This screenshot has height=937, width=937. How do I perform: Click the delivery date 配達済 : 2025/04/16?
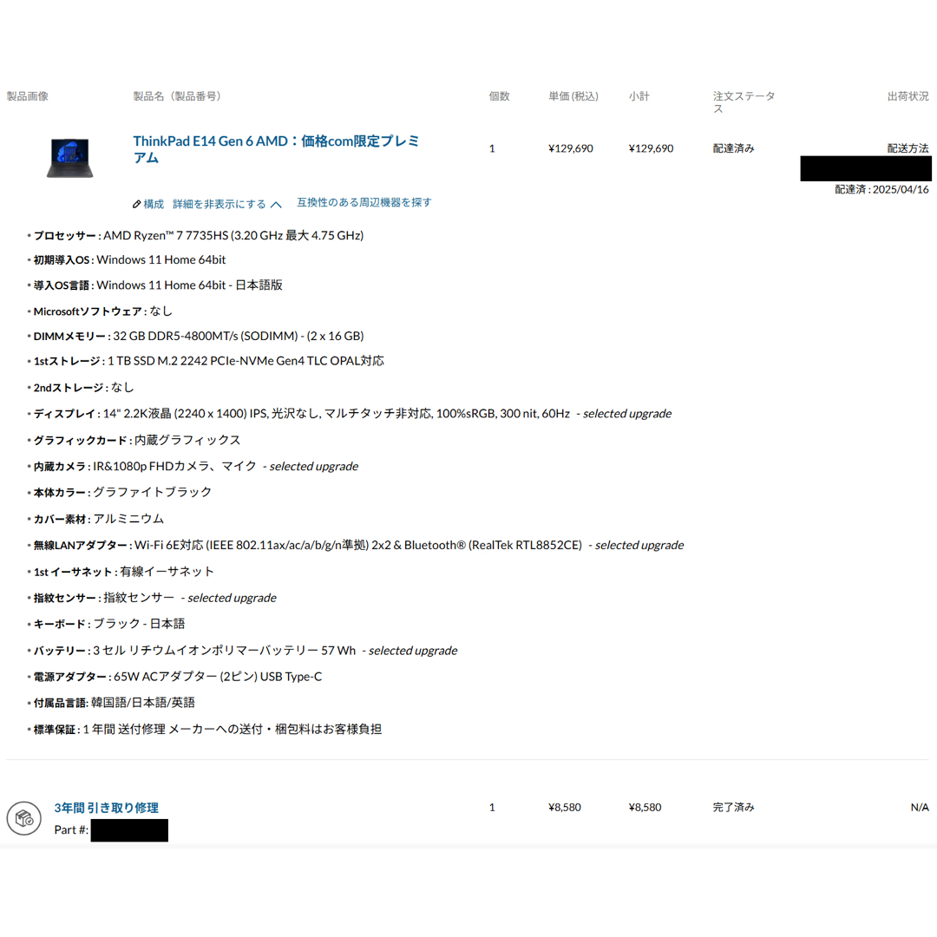point(881,189)
